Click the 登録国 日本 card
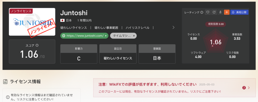This screenshot has height=102, width=258. (157, 54)
